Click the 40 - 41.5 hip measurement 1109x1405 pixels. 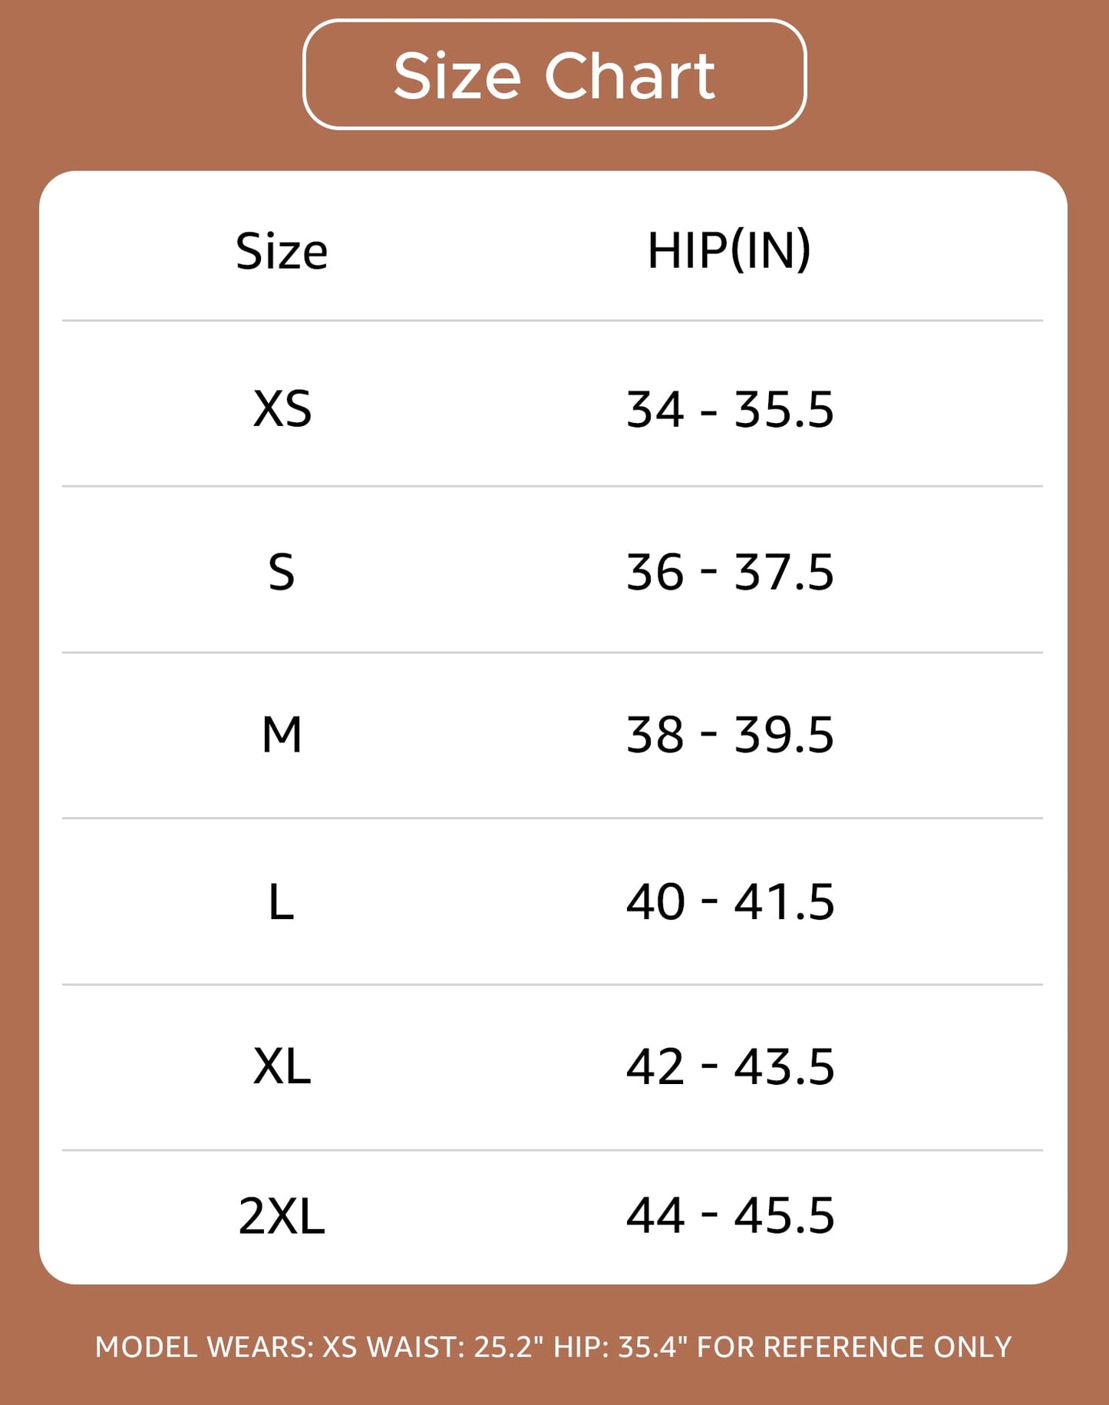click(x=730, y=901)
